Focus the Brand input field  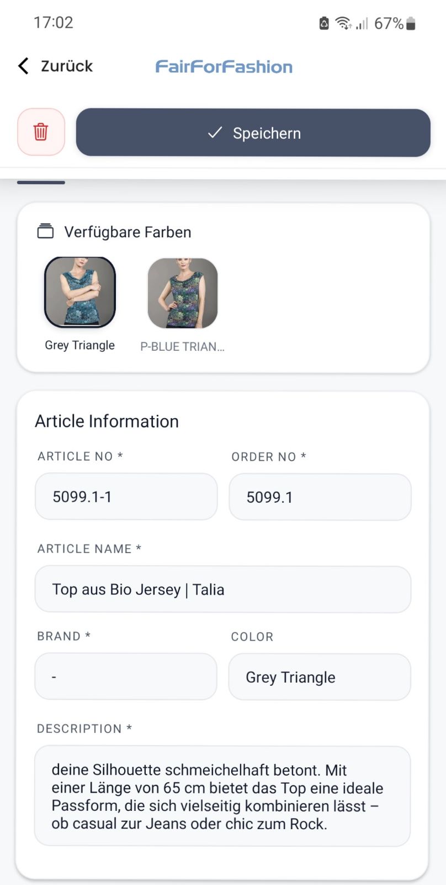(x=126, y=676)
